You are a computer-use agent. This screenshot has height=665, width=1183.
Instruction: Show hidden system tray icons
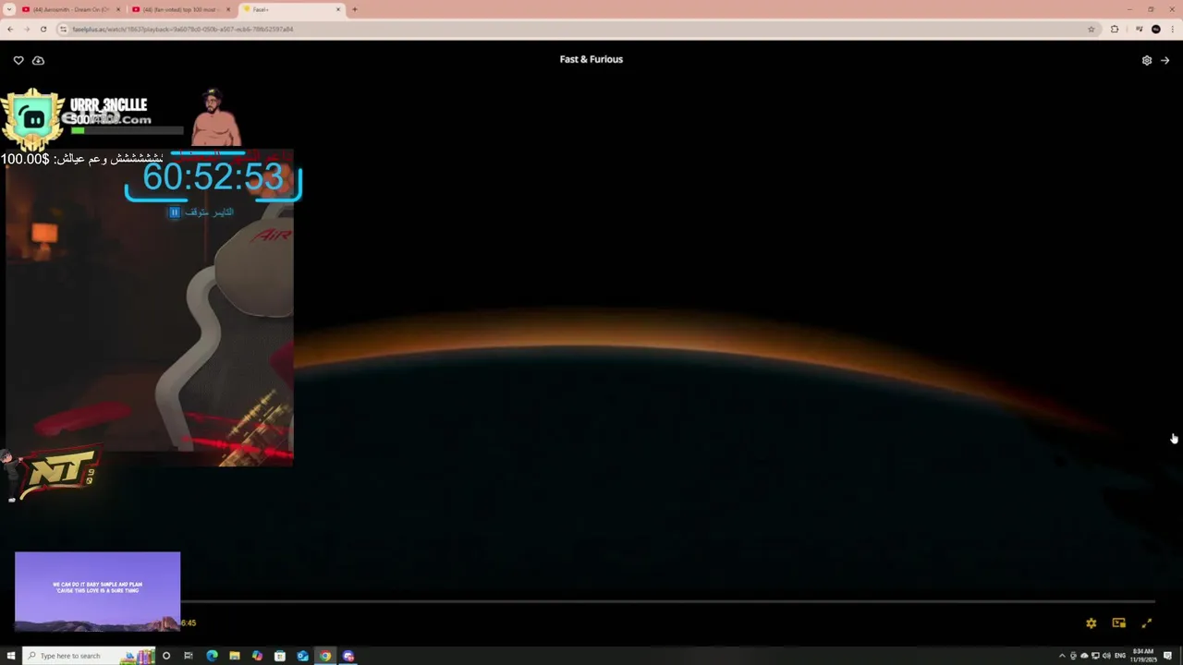click(x=1062, y=656)
